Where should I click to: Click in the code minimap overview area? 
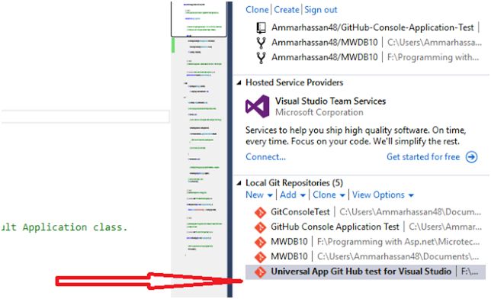198,168
